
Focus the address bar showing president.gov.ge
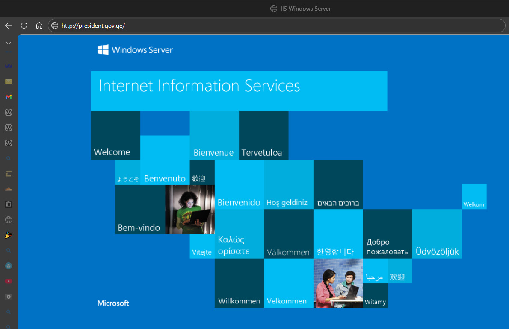[x=276, y=26]
